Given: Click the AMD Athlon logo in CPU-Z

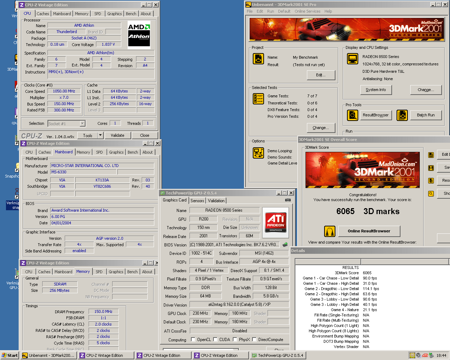Looking at the screenshot, I should coord(139,35).
